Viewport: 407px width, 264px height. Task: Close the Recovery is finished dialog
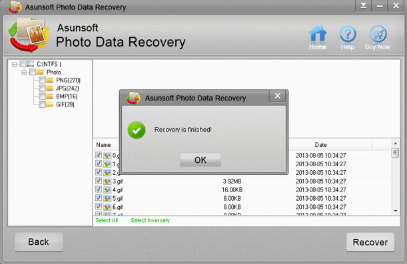point(278,96)
